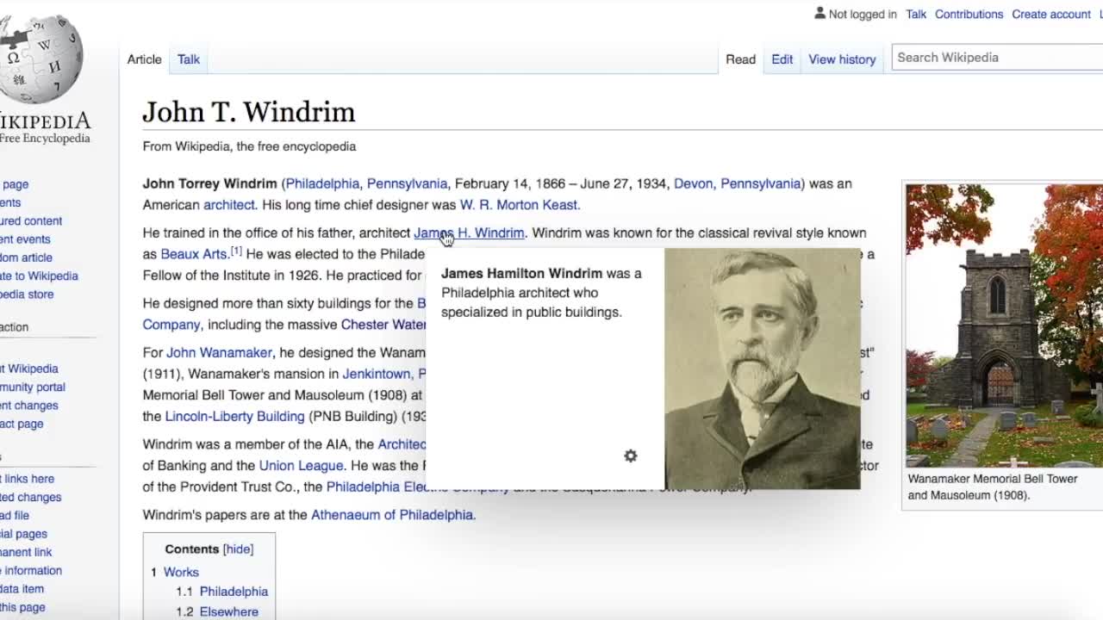Viewport: 1103px width, 620px height.
Task: Open the Edit tab
Action: [x=782, y=59]
